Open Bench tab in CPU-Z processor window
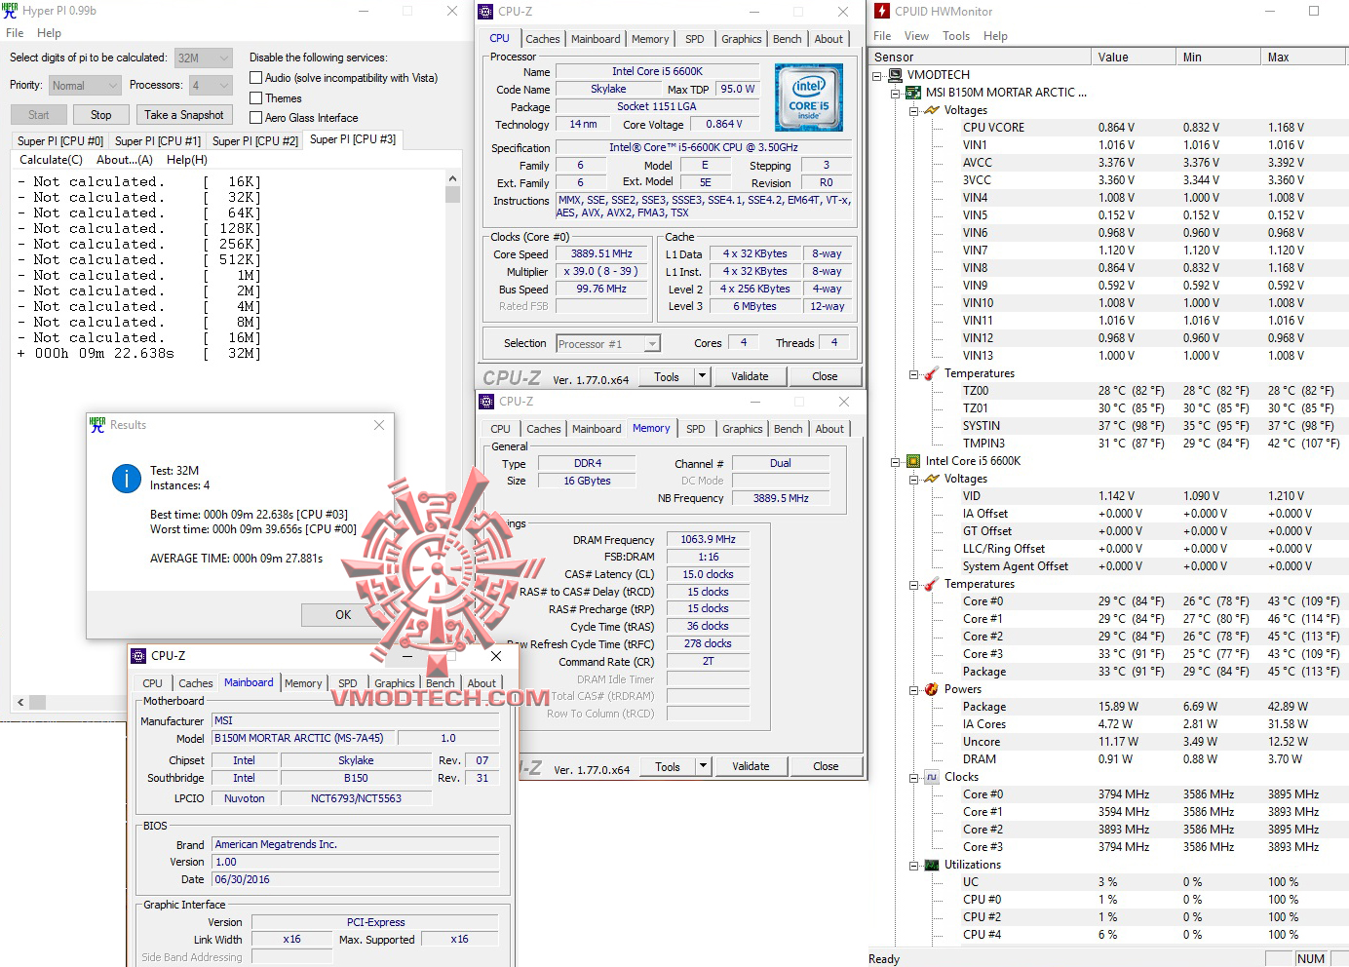This screenshot has width=1349, height=967. (788, 39)
